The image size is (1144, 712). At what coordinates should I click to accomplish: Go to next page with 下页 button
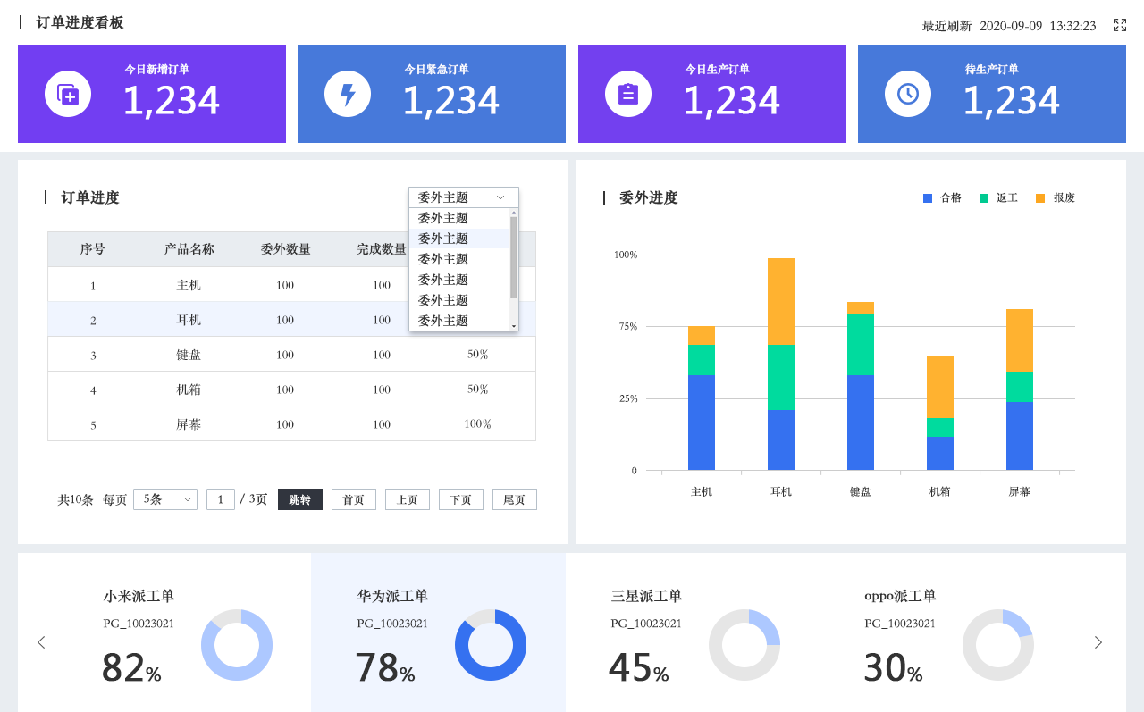coord(460,499)
